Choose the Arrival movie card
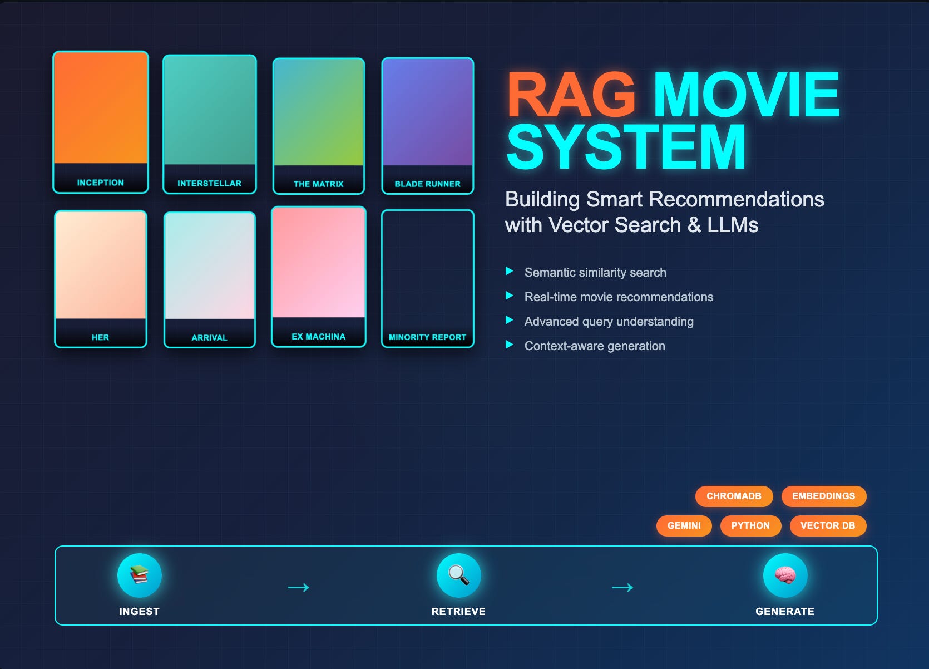Screen dimensions: 929x669 (210, 279)
